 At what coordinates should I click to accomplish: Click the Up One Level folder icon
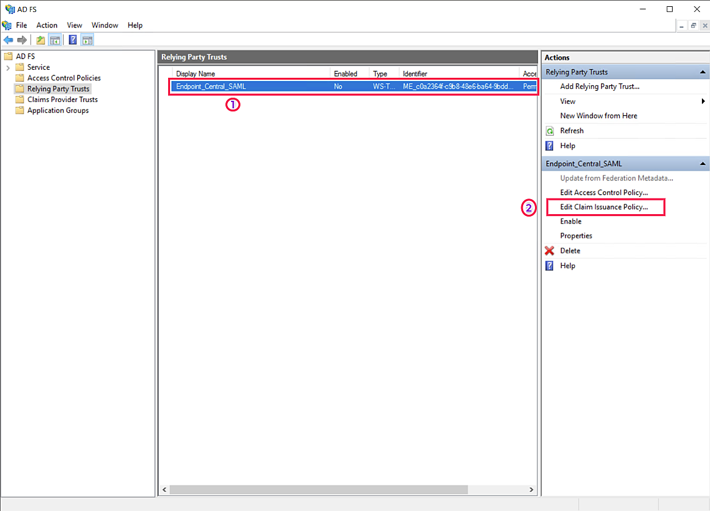pos(40,40)
